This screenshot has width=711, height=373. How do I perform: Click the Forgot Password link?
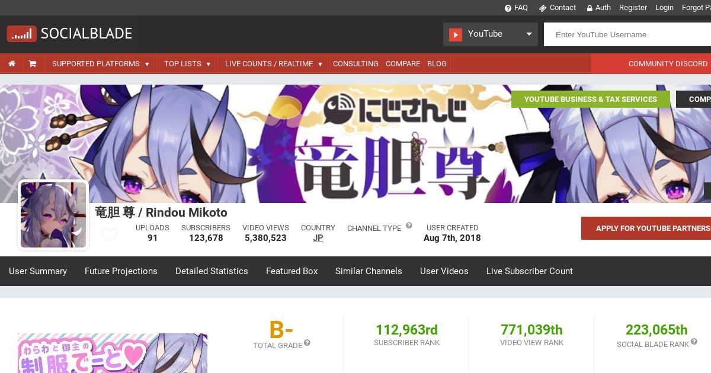(696, 8)
